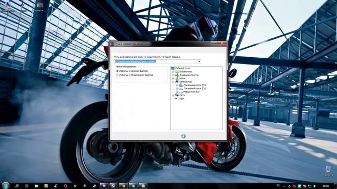Close the extraction path dialog
The height and width of the screenshot is (189, 337).
tap(222, 44)
